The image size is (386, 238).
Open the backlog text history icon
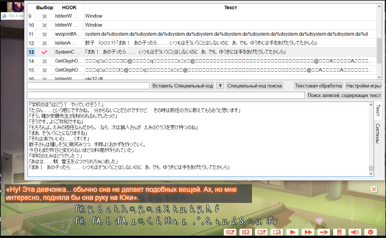[339, 232]
